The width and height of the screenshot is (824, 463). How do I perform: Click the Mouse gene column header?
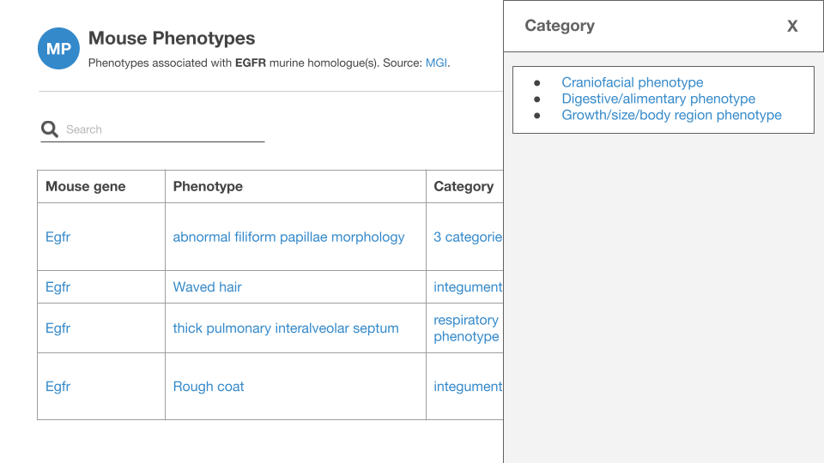click(86, 186)
